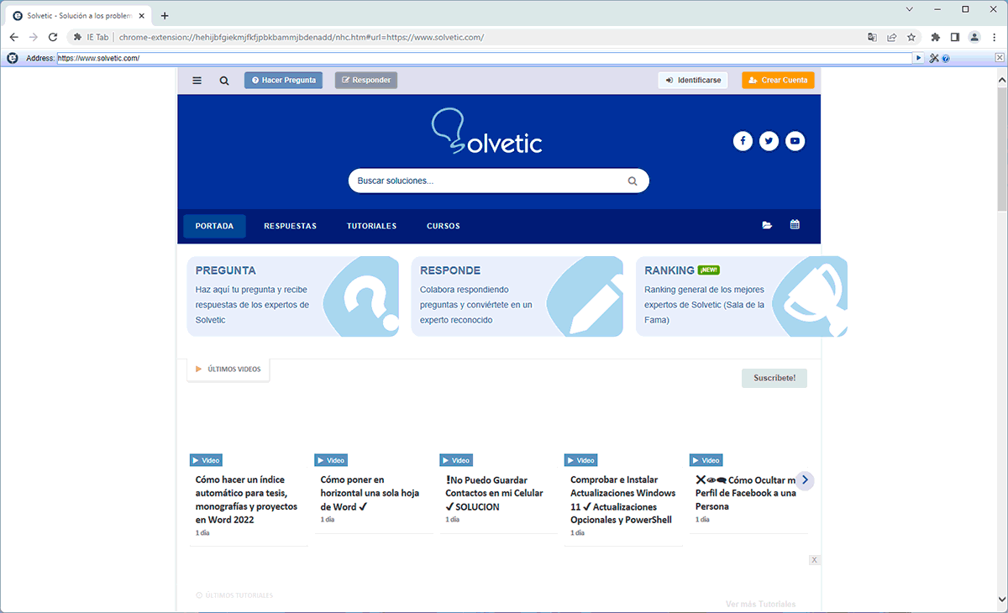The width and height of the screenshot is (1008, 613).
Task: Close the Solvetic browser tab
Action: (140, 15)
